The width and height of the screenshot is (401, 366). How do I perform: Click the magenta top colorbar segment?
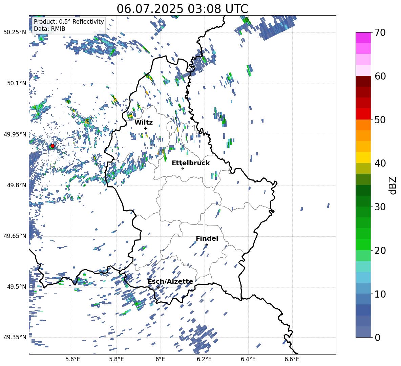coord(363,38)
